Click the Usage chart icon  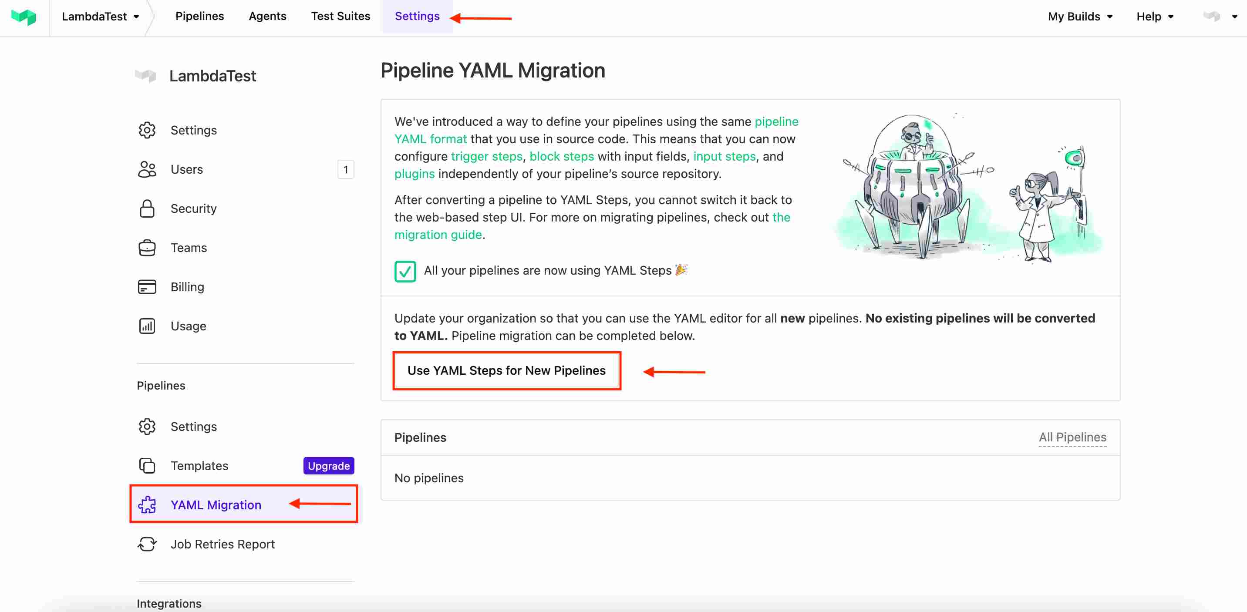click(x=147, y=326)
